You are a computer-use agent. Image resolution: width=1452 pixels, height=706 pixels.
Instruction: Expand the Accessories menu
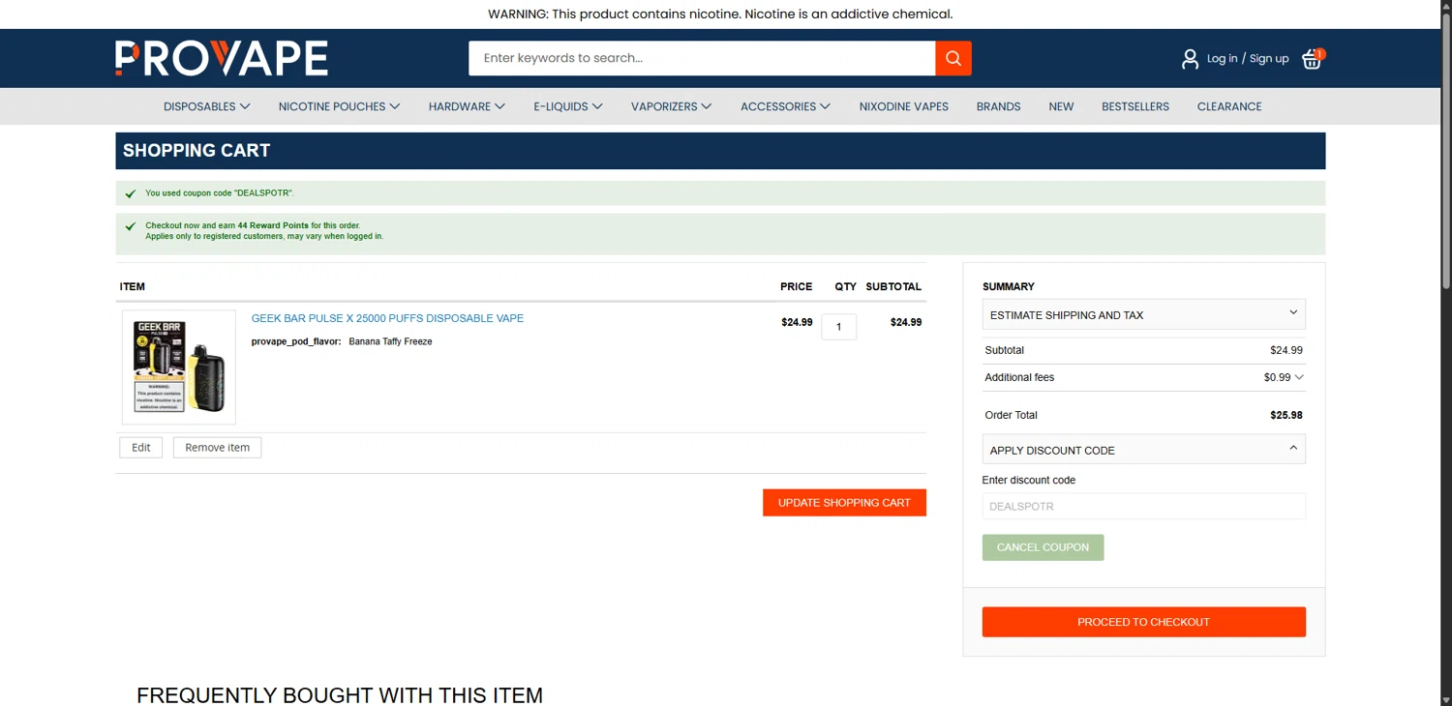coord(786,106)
